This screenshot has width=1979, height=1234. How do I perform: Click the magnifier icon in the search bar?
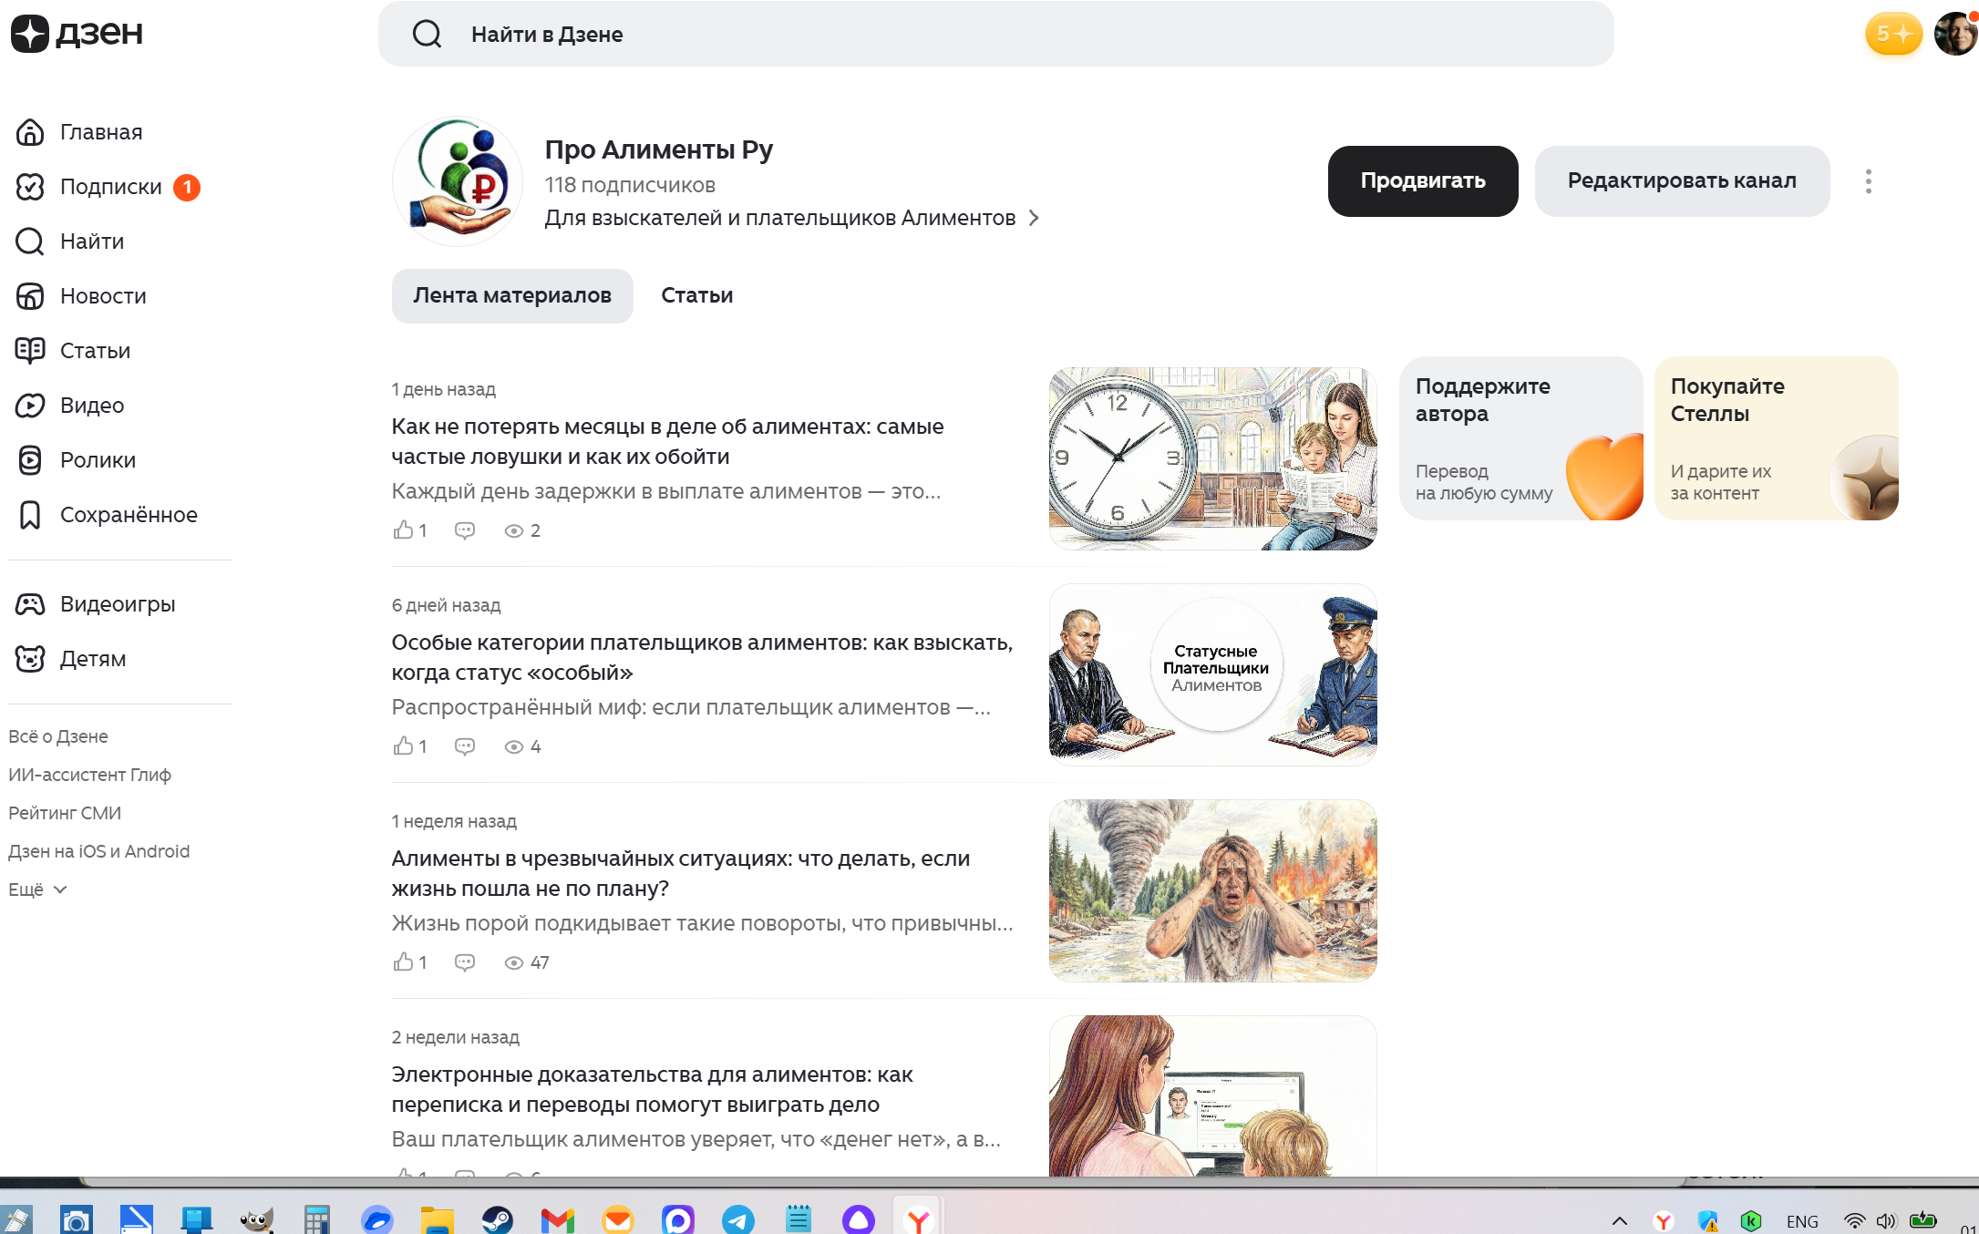427,35
